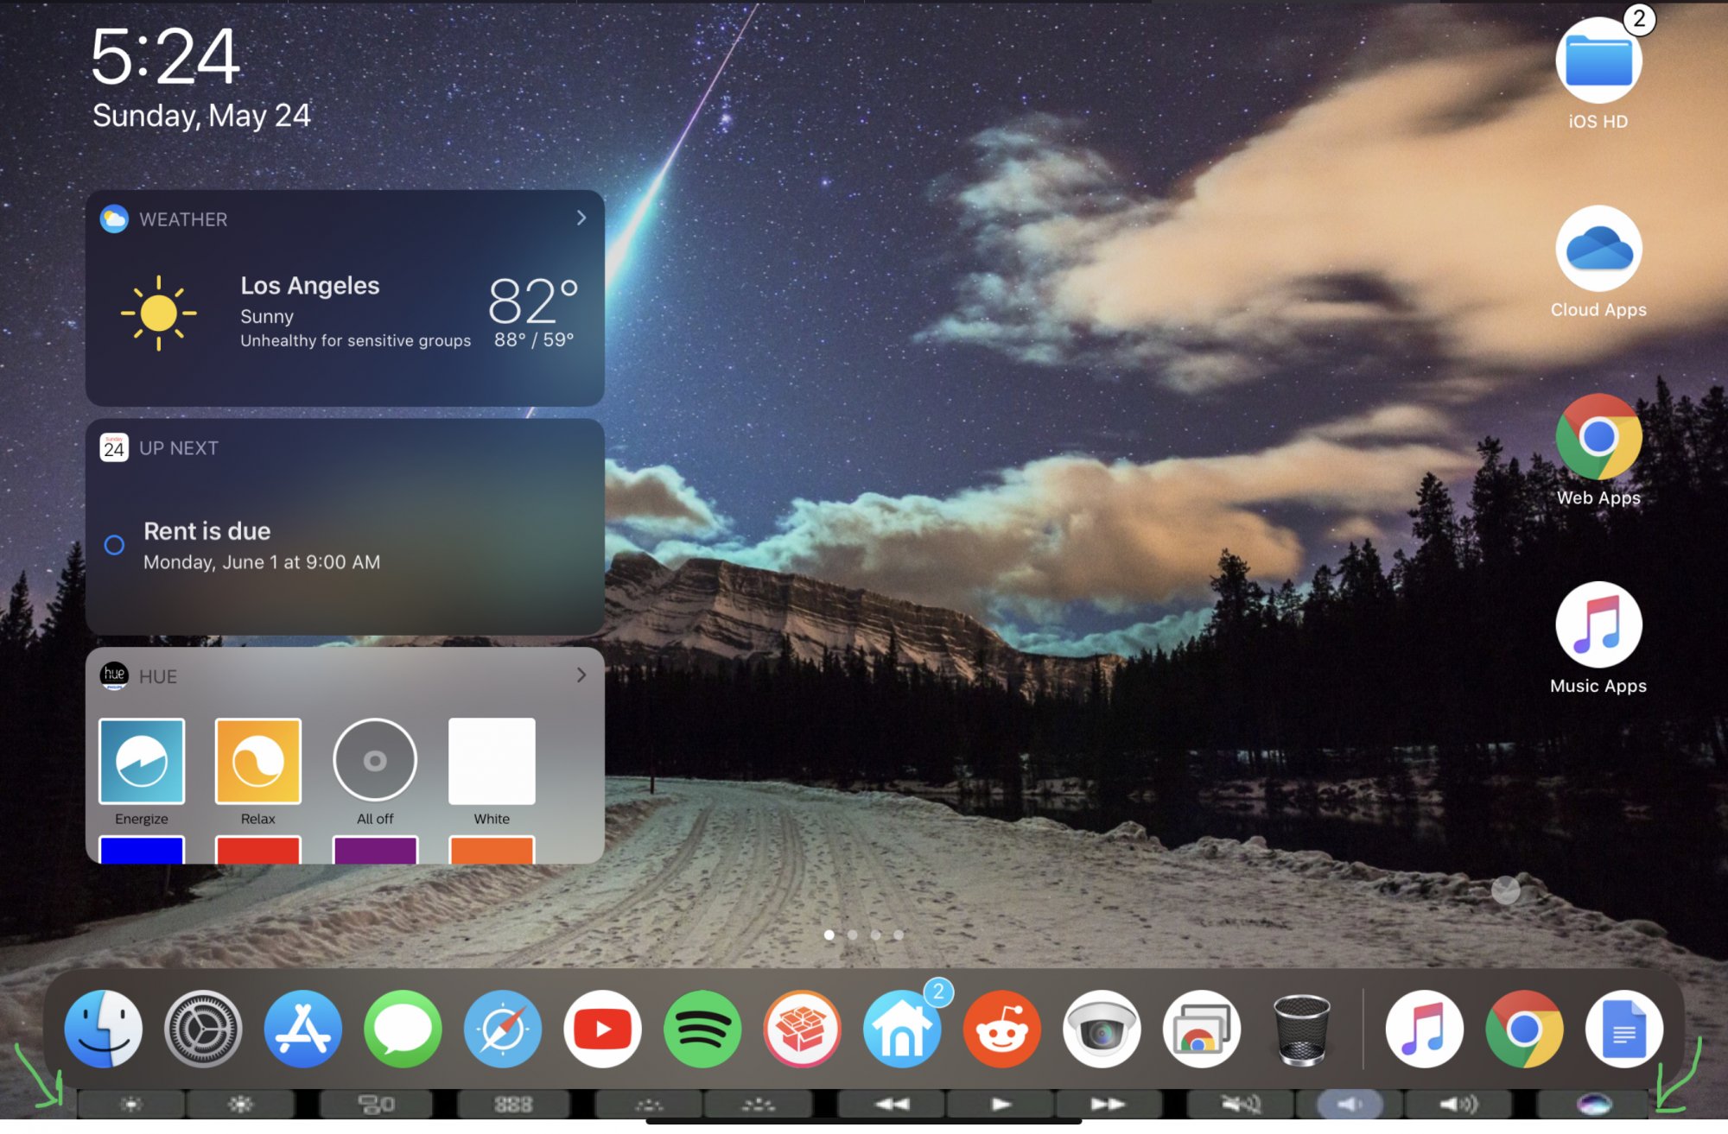Tap the "82°" current temperature

coord(533,300)
